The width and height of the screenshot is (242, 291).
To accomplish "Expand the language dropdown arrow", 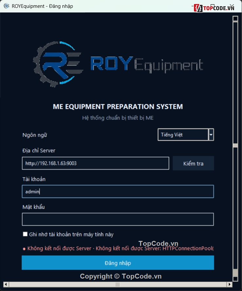I will (211, 135).
